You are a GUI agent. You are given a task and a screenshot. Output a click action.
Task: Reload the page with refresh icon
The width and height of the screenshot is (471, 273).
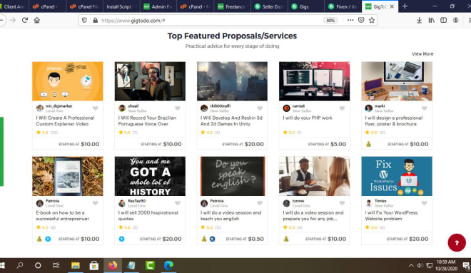click(25, 20)
